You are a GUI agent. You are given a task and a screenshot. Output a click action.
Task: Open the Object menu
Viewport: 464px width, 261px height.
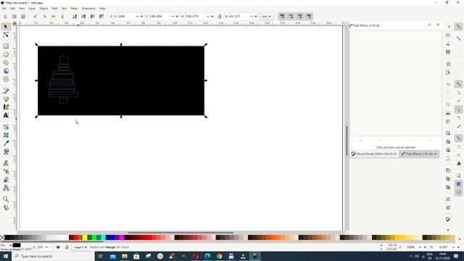point(43,8)
